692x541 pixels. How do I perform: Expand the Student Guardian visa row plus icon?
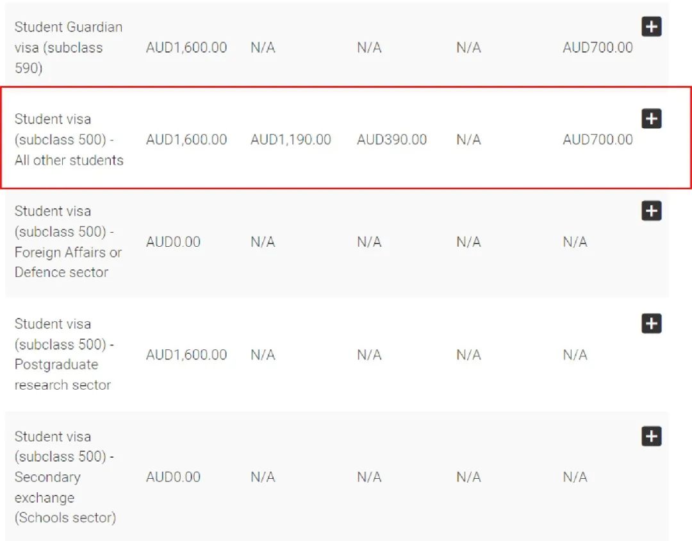click(651, 27)
